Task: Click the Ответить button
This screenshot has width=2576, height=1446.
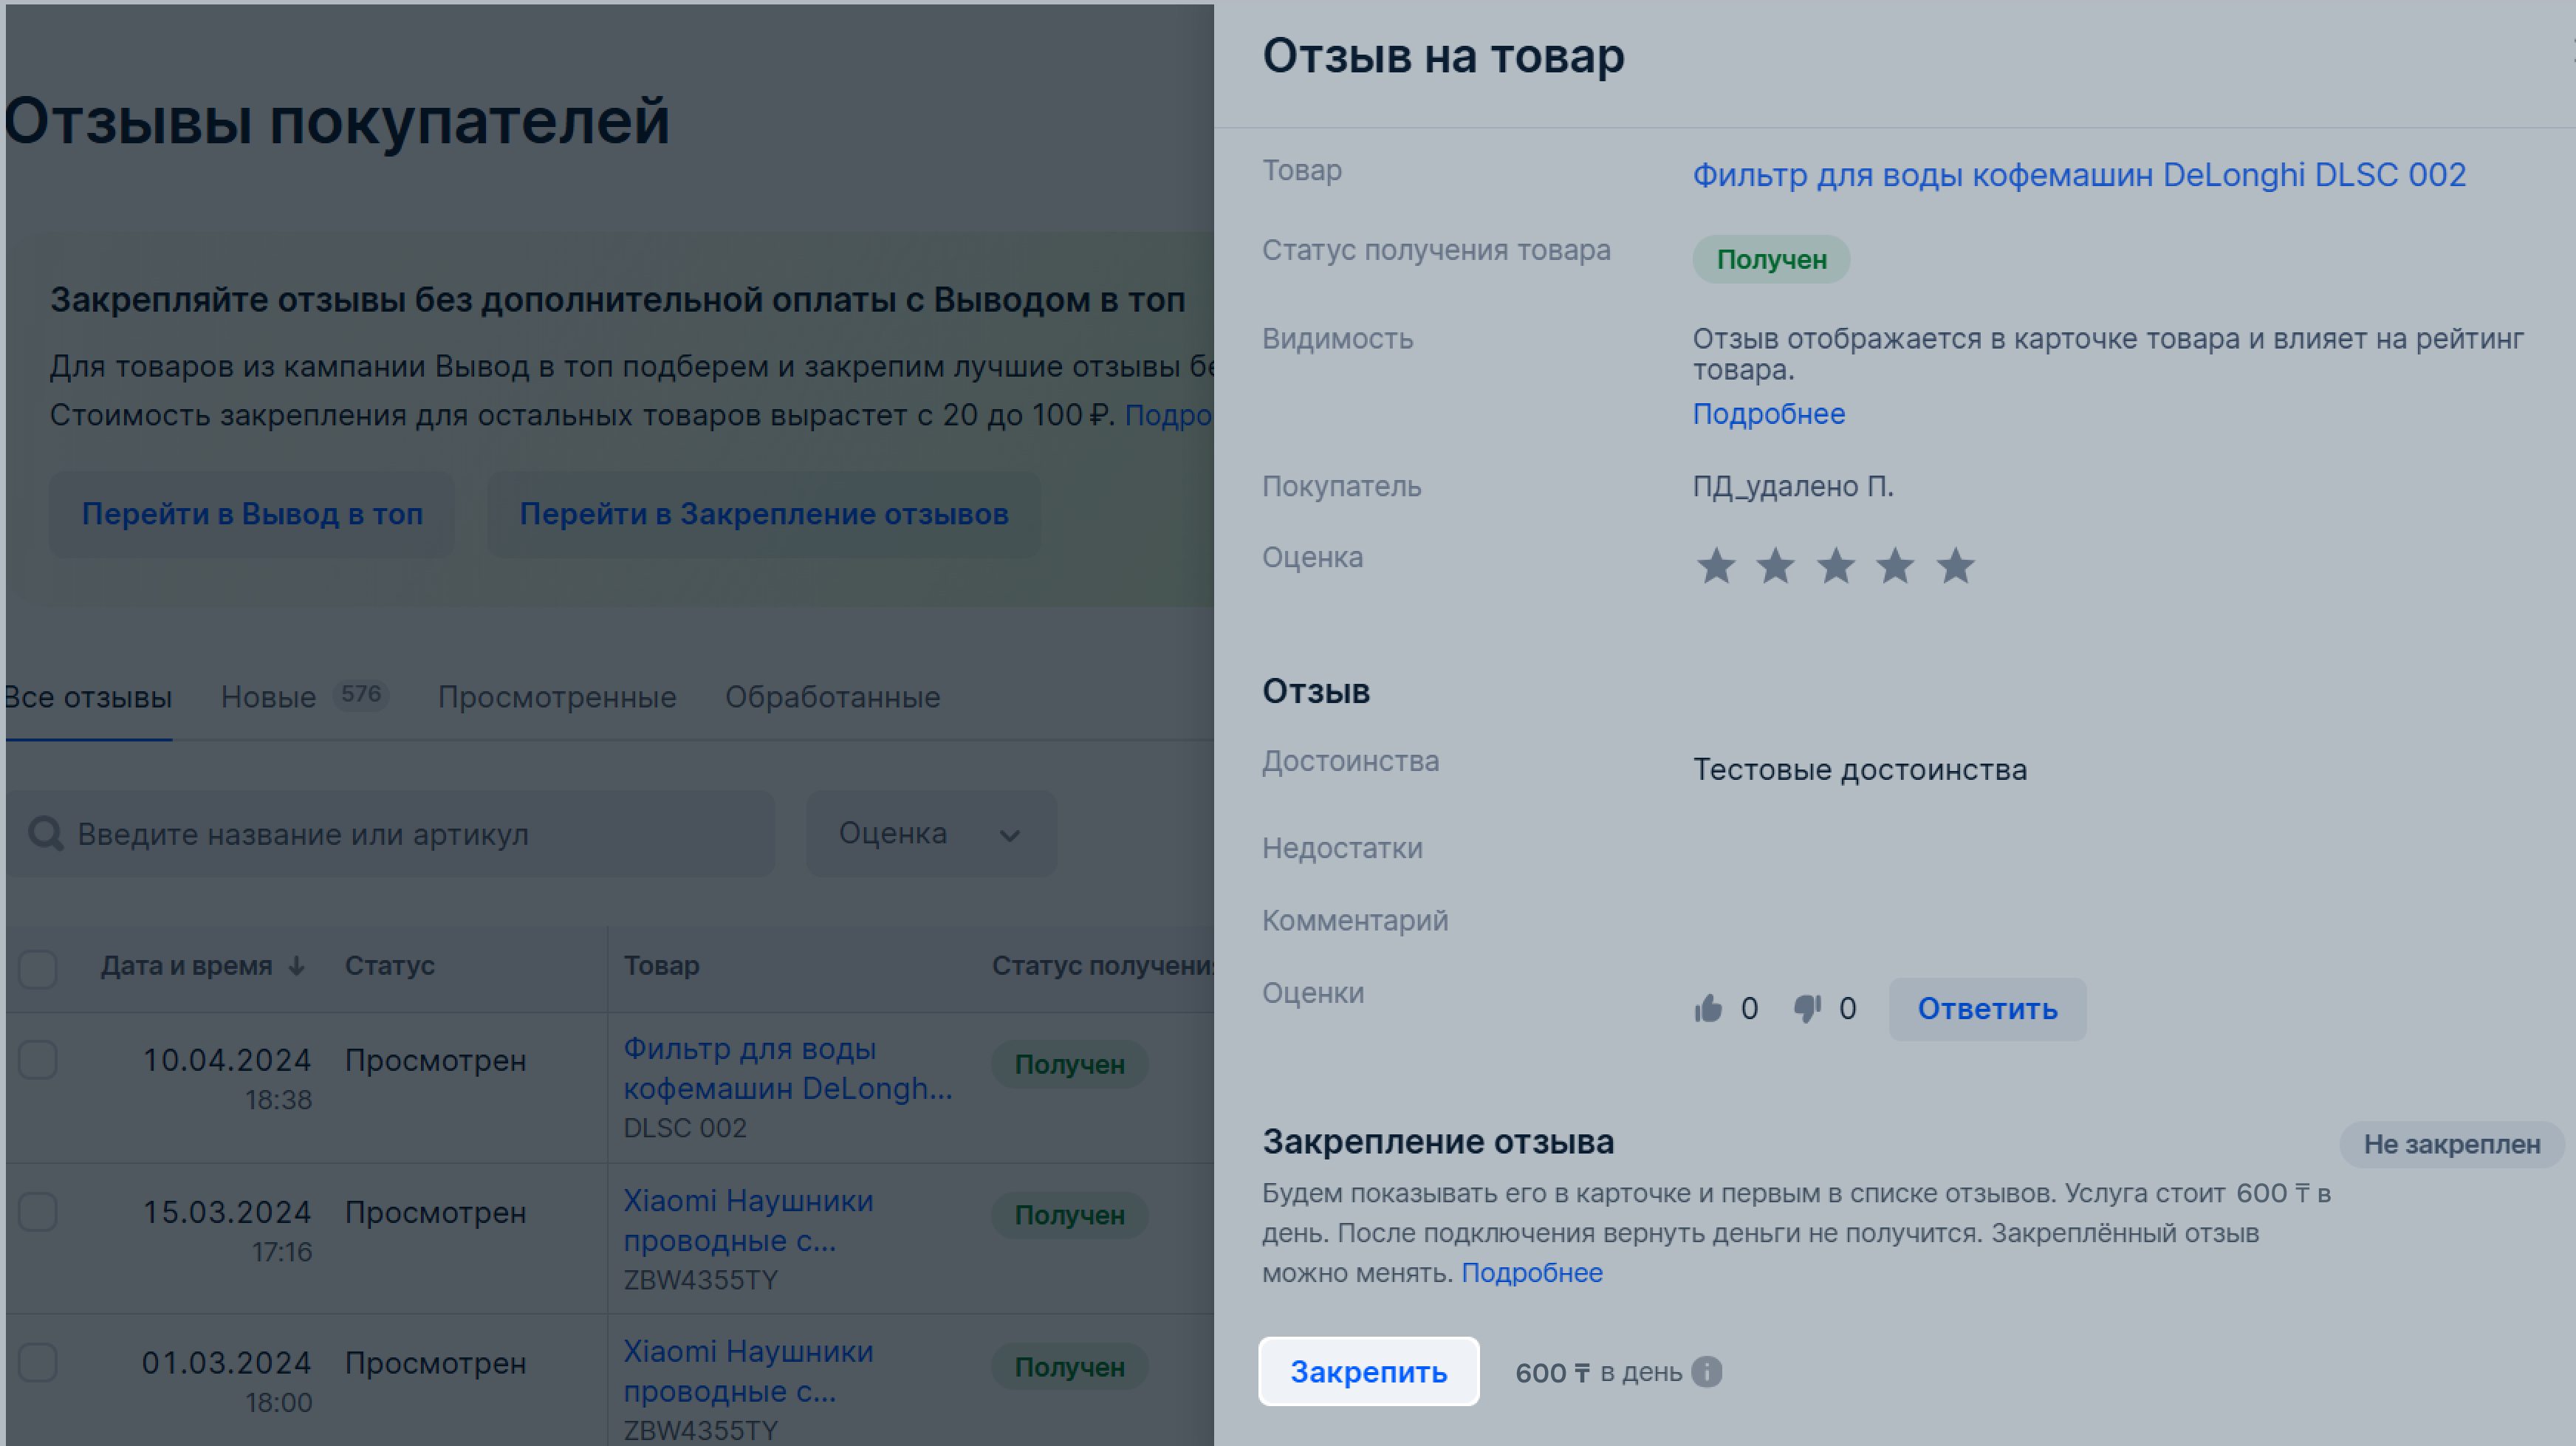Action: 1987,1009
